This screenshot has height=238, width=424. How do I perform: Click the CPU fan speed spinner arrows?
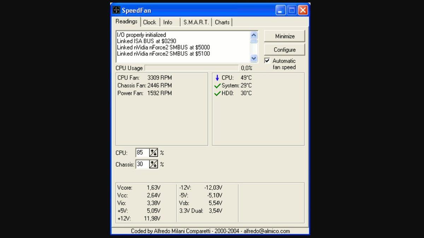click(x=153, y=153)
